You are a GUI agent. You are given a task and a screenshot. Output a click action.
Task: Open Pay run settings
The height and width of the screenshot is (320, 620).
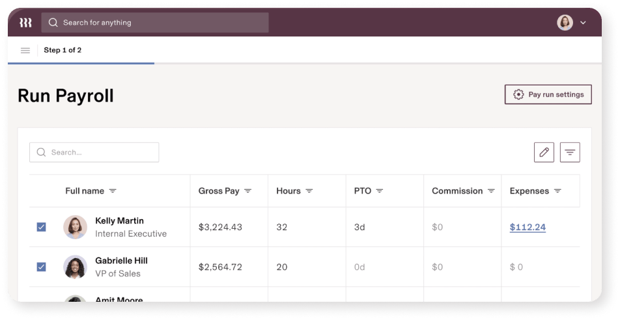[x=548, y=95]
